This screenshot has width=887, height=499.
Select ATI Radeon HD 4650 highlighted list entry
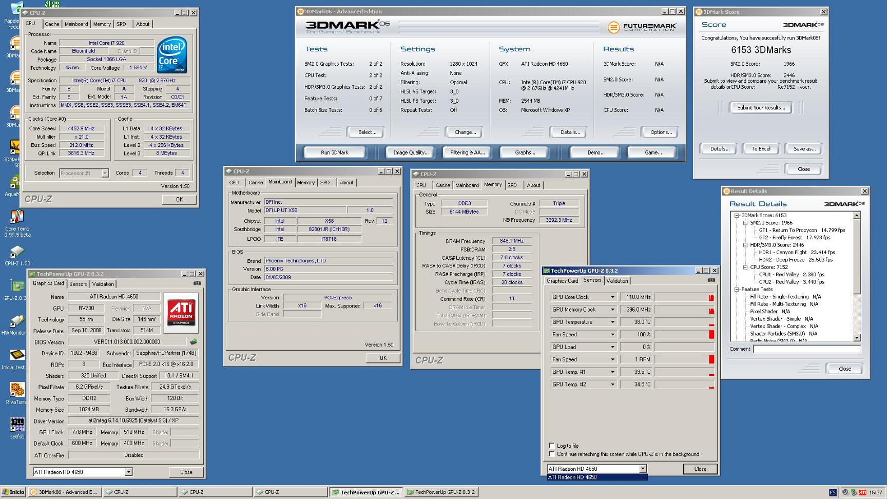point(597,477)
